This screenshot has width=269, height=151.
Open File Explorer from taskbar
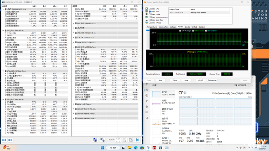[130, 148]
